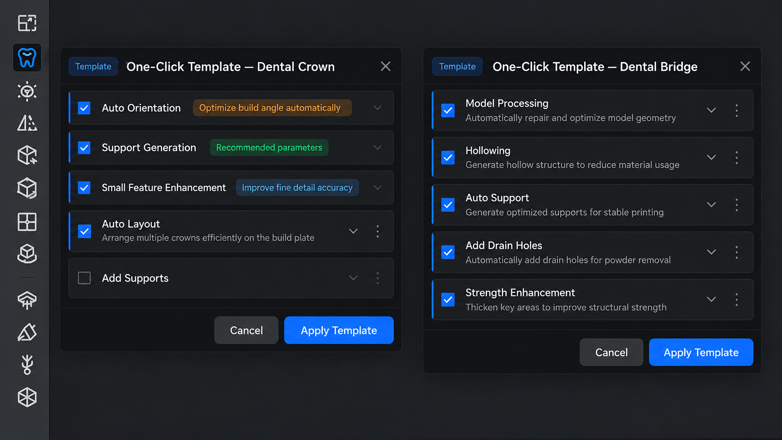Close the Dental Crown template dialog
Screen dimensions: 782x440
click(x=385, y=66)
